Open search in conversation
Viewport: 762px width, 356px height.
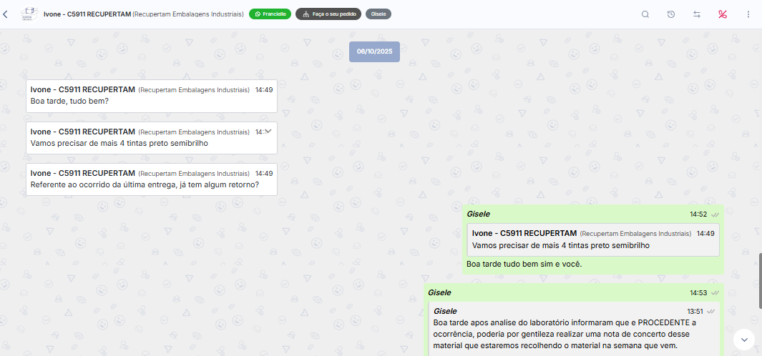coord(645,14)
